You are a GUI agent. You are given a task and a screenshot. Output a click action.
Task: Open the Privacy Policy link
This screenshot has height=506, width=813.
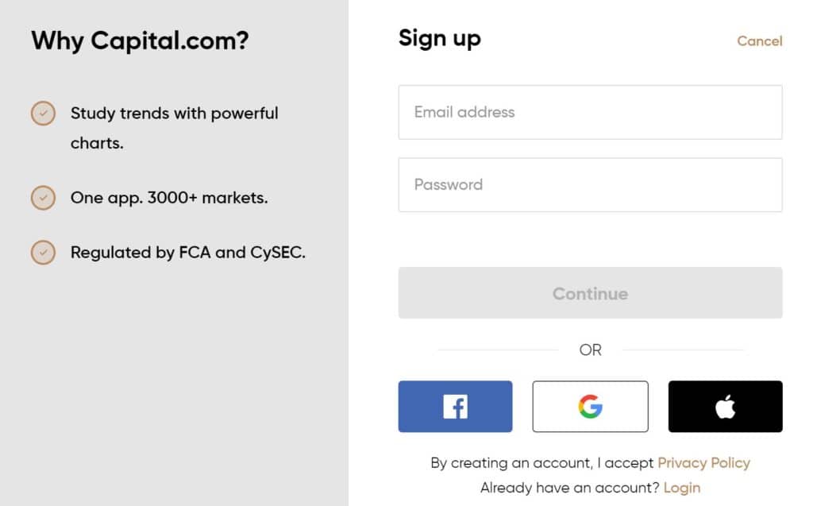pos(703,462)
